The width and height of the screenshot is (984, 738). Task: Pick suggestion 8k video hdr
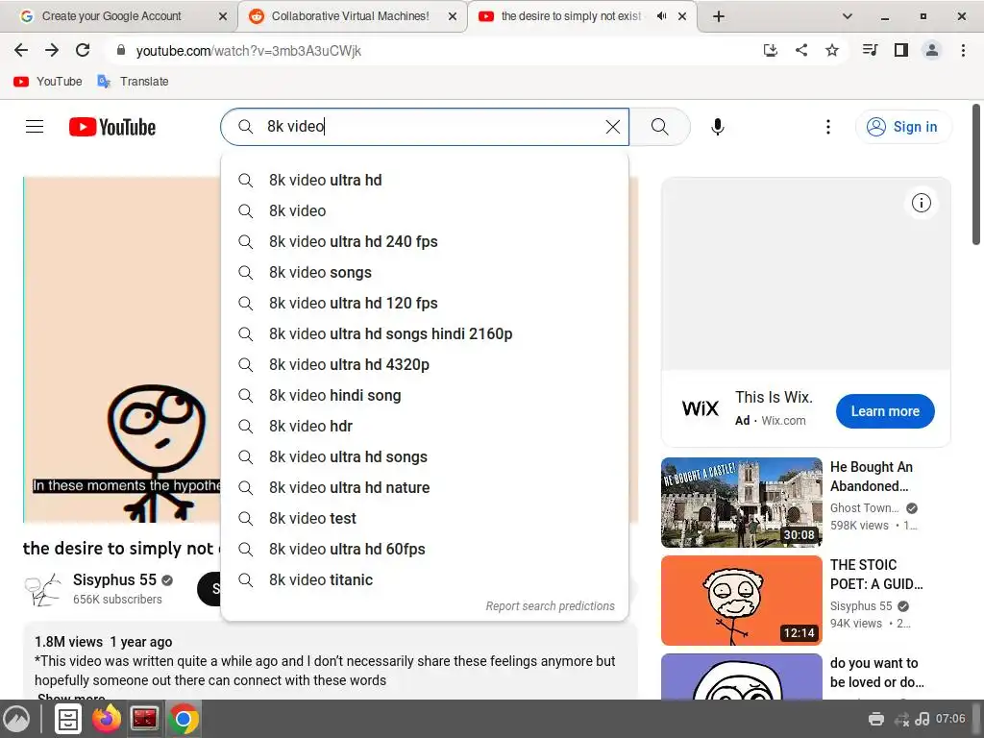425,426
